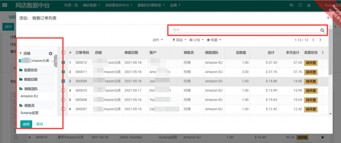Open the 收藏 favorites dropdown
341x143 pixels.
coord(214,40)
